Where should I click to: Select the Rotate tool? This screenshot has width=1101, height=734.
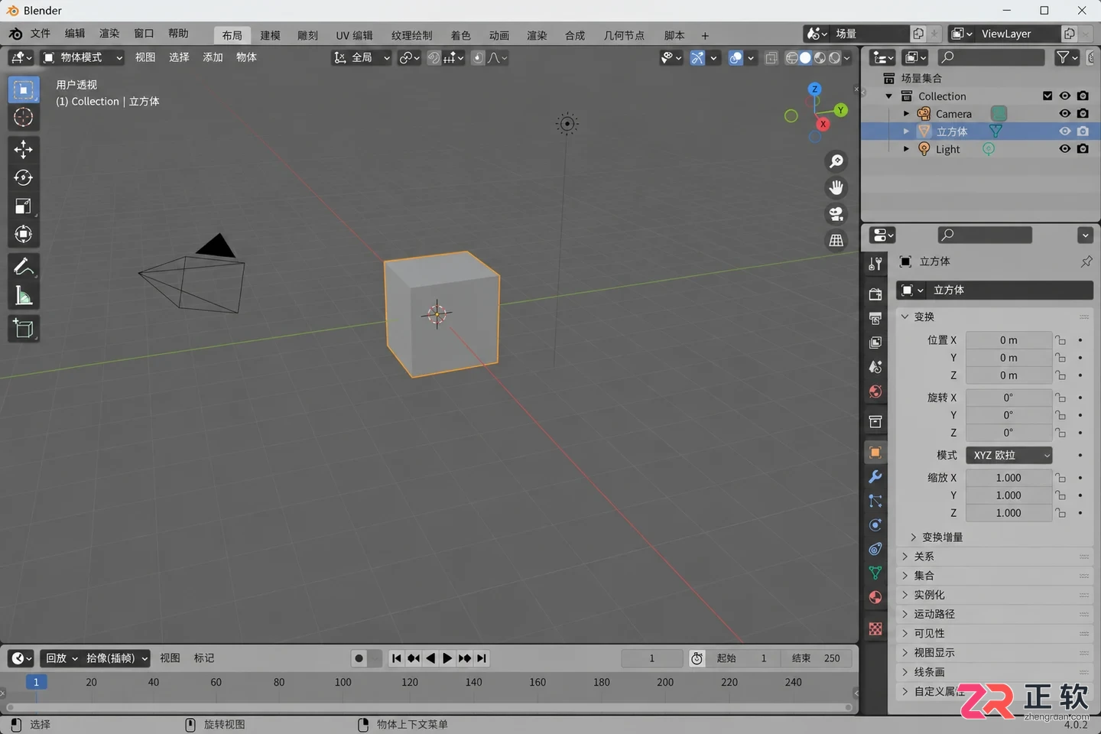click(24, 177)
